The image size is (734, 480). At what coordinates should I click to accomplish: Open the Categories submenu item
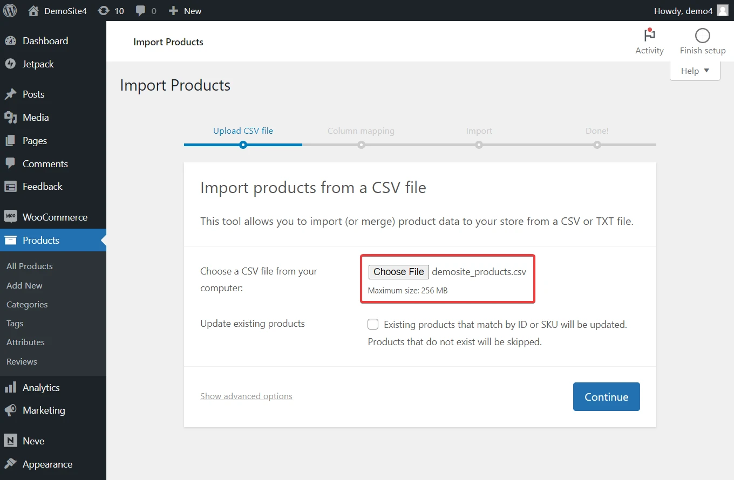coord(27,304)
